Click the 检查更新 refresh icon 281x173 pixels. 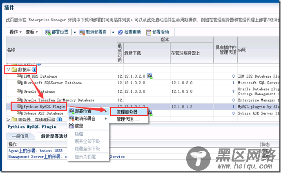[120, 32]
